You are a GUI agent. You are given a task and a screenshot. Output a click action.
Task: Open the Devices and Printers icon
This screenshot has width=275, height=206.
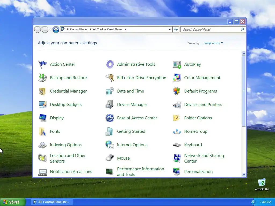[x=177, y=105]
